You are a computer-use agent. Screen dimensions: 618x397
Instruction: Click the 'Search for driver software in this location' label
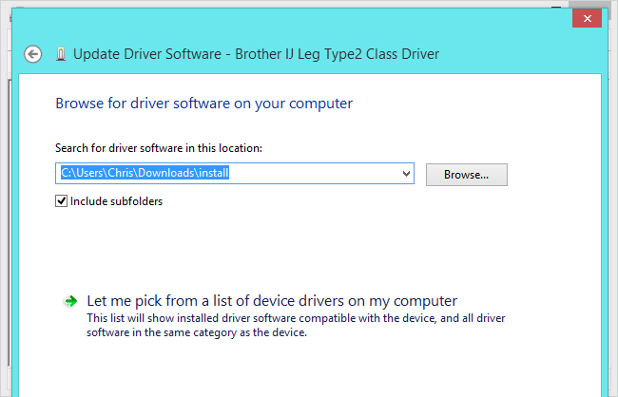[x=159, y=148]
